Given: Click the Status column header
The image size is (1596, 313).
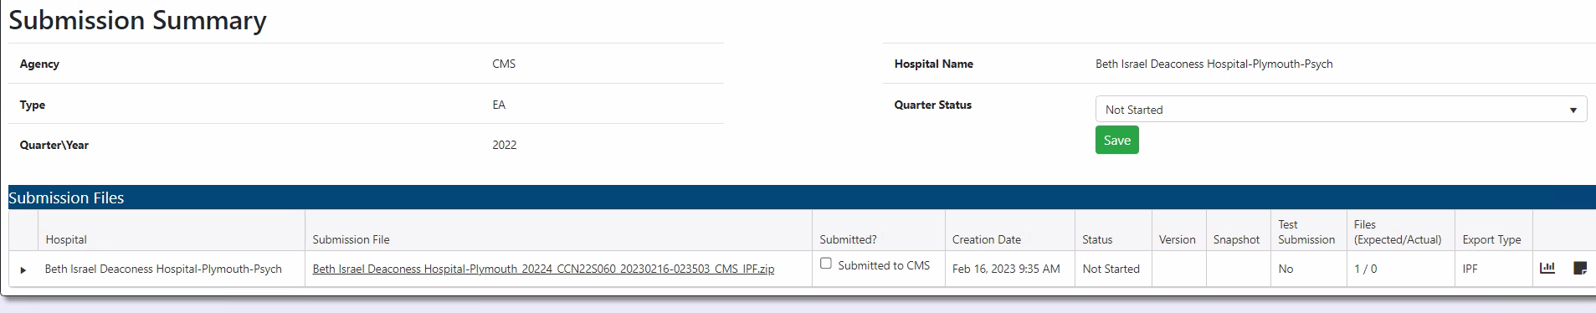Looking at the screenshot, I should point(1097,239).
